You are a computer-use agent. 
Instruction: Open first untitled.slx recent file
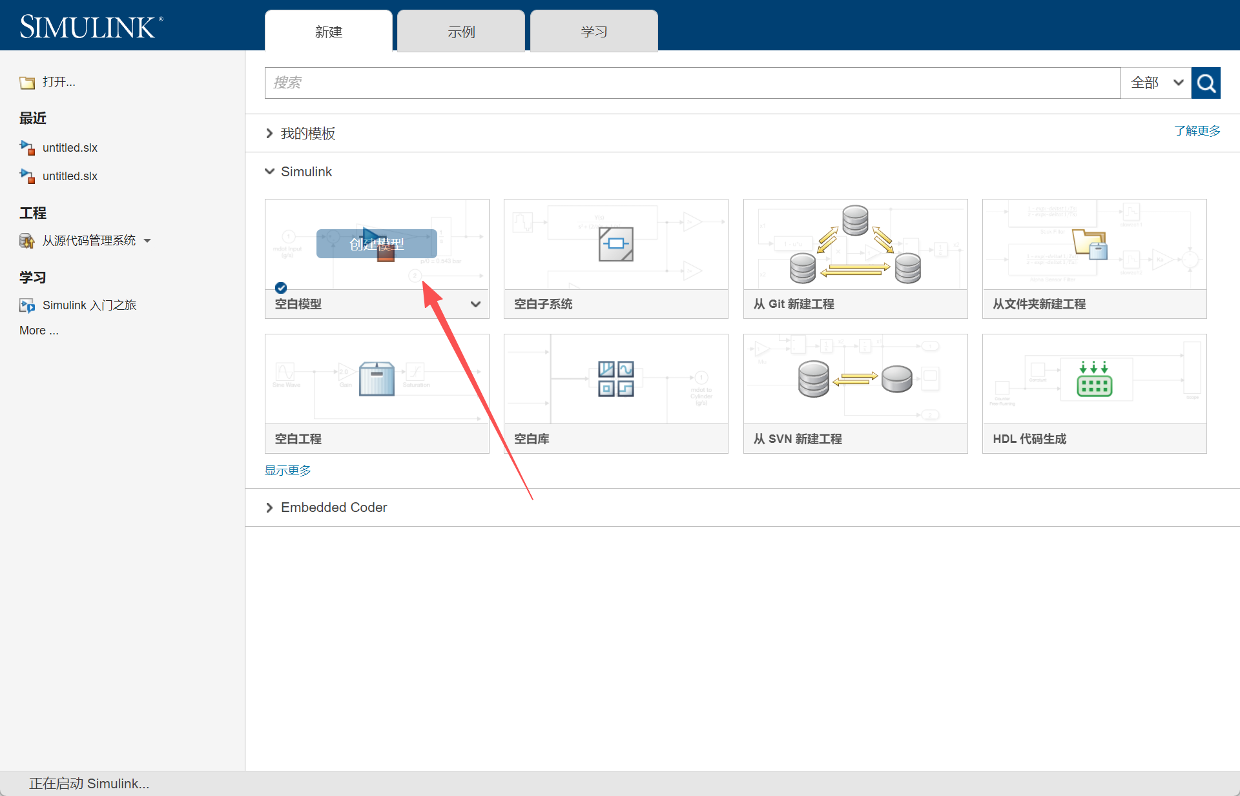pos(69,148)
